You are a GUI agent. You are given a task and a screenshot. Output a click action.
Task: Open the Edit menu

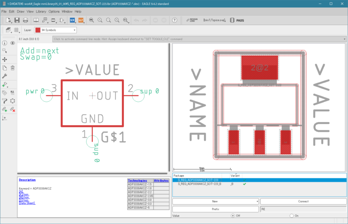coord(12,11)
